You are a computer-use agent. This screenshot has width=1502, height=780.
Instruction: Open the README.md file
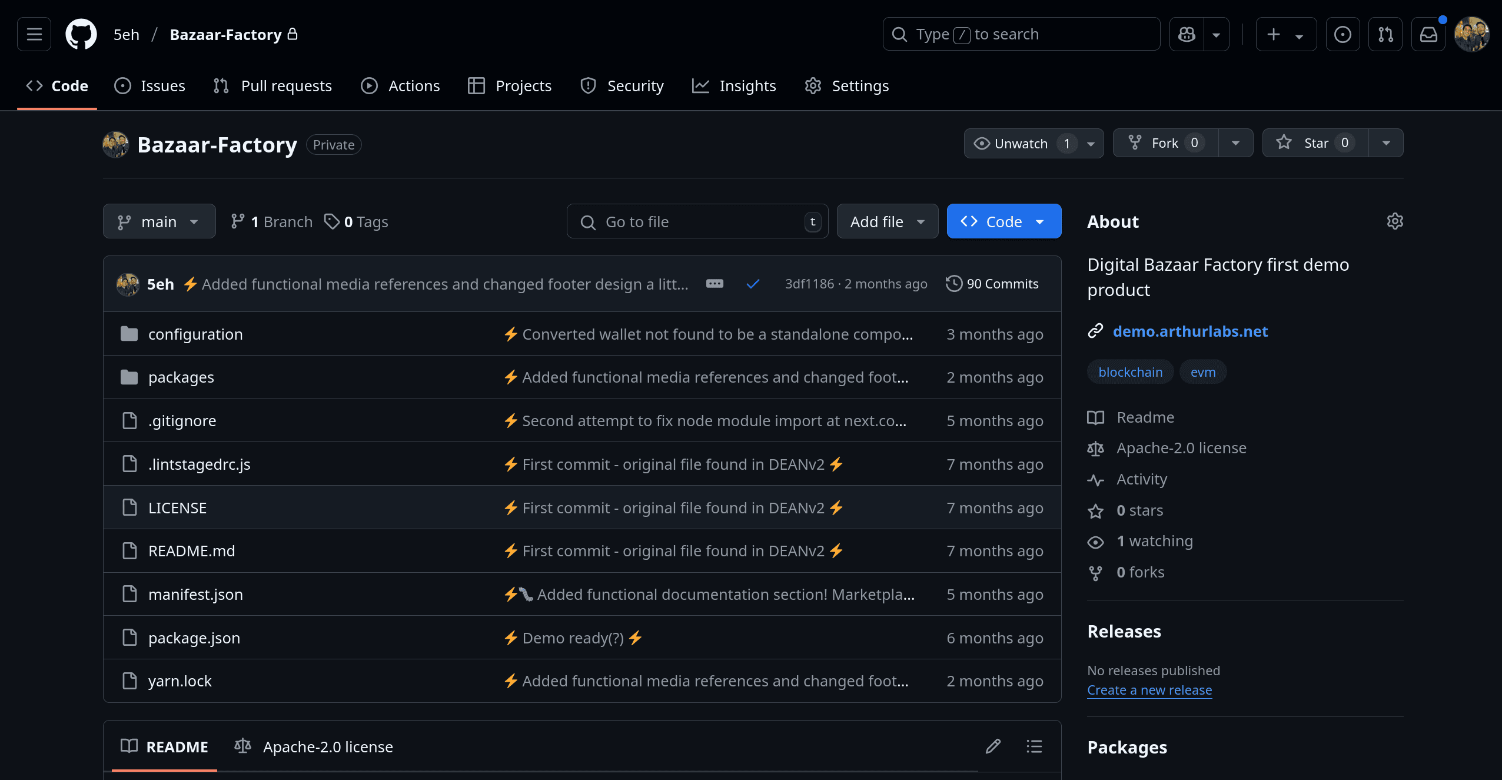[192, 551]
